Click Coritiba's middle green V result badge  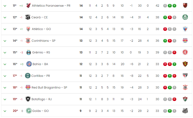tap(170, 76)
